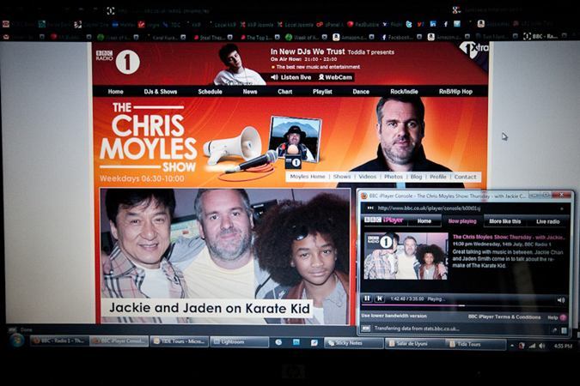Click the network signal tray icon
Viewport: 580px width, 386px height.
point(532,346)
